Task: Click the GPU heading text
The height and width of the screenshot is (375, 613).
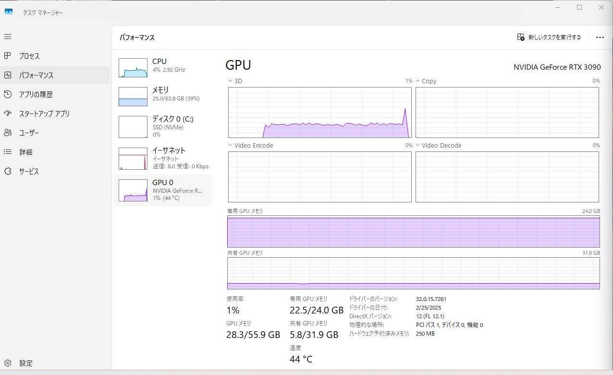Action: pos(238,65)
